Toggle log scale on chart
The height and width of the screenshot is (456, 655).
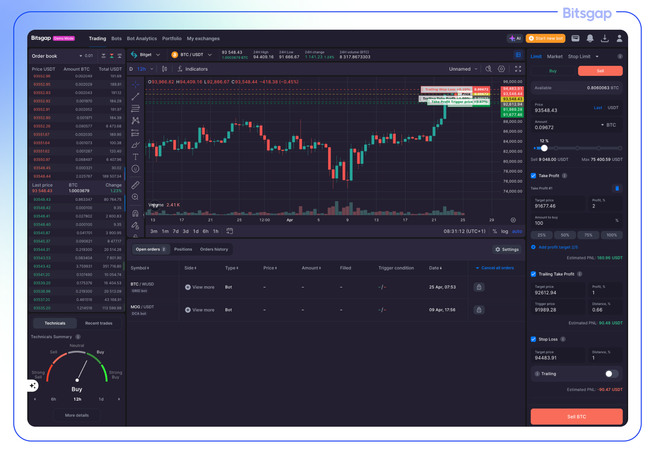coord(505,231)
